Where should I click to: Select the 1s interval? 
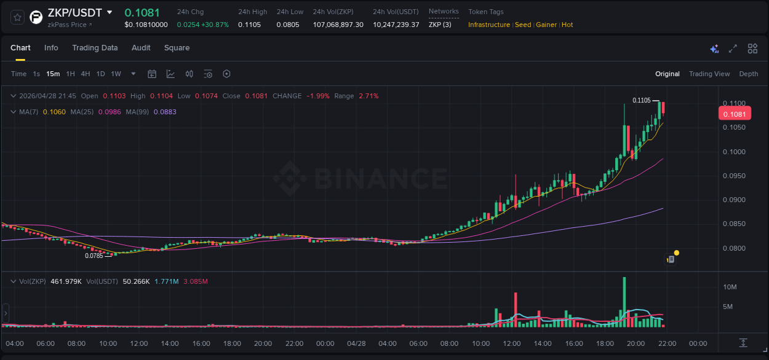point(36,74)
